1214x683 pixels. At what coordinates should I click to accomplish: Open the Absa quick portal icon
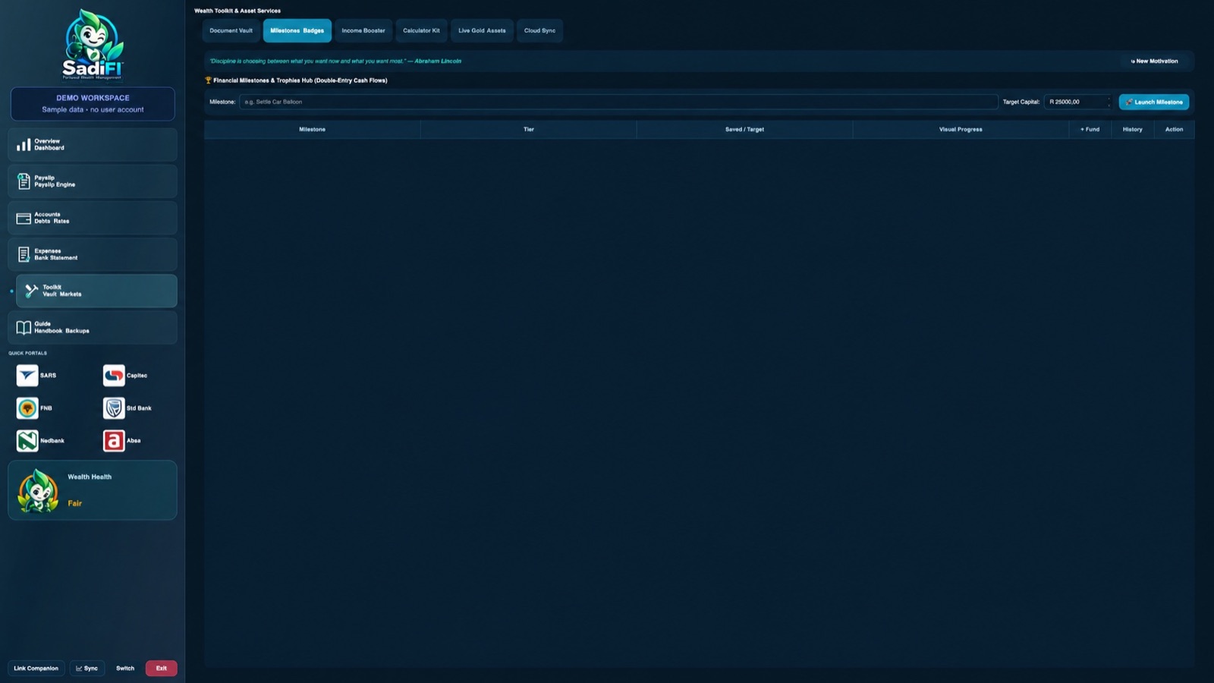pos(114,440)
